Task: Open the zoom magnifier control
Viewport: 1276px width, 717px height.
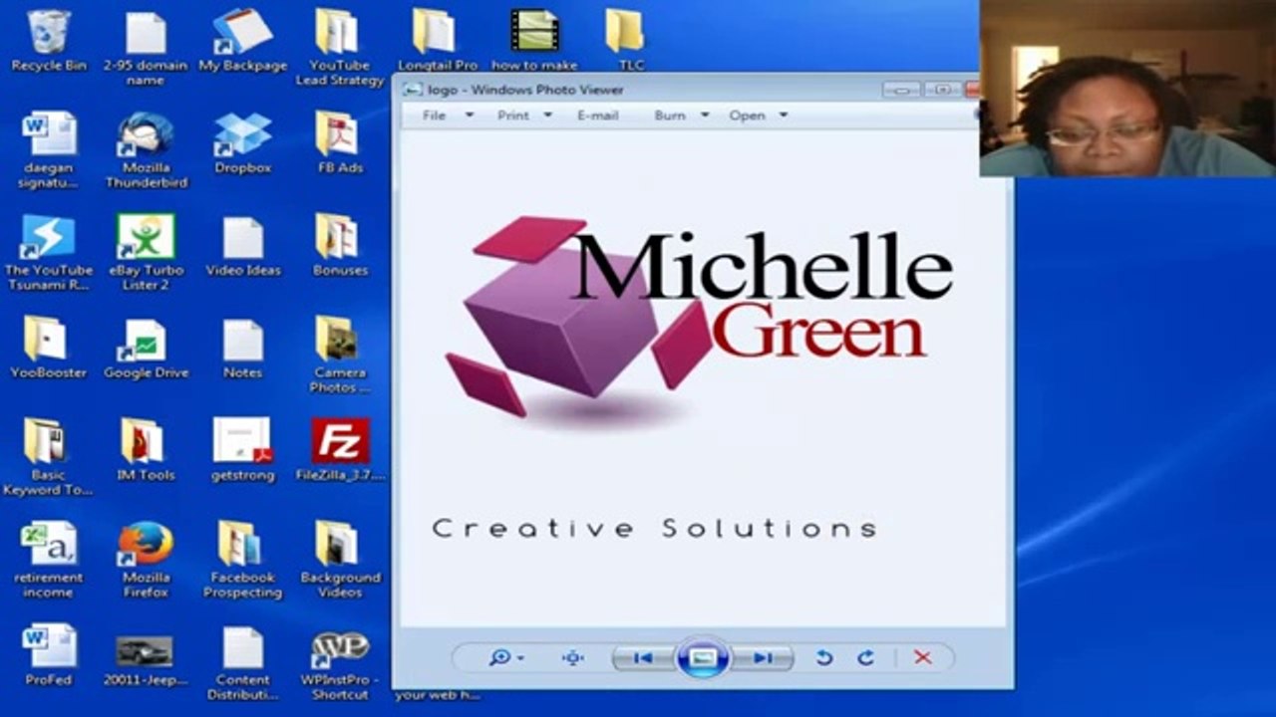Action: [506, 658]
